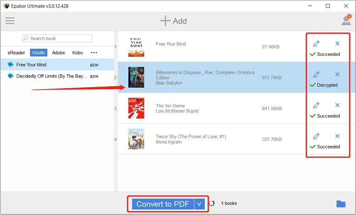The image size is (356, 215).
Task: Switch to the Kobo tab
Action: (77, 52)
